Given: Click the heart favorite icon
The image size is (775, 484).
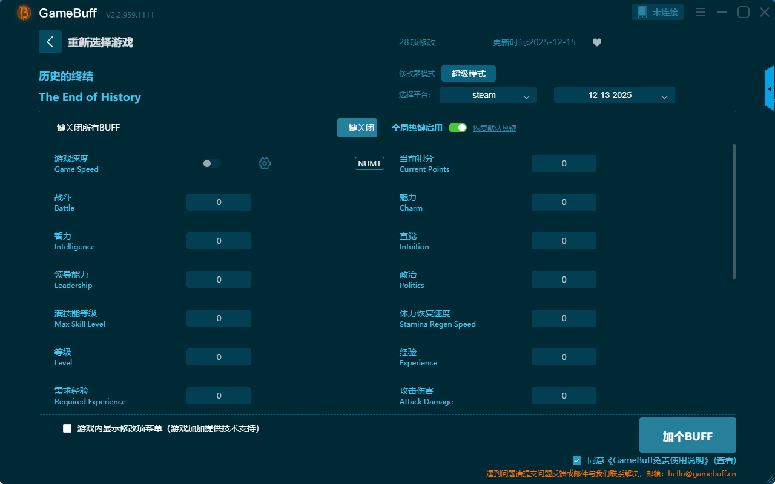Looking at the screenshot, I should pos(596,42).
